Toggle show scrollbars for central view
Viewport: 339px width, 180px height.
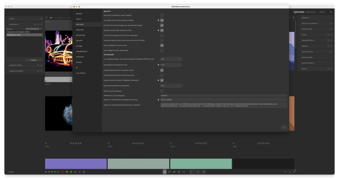[x=162, y=45]
